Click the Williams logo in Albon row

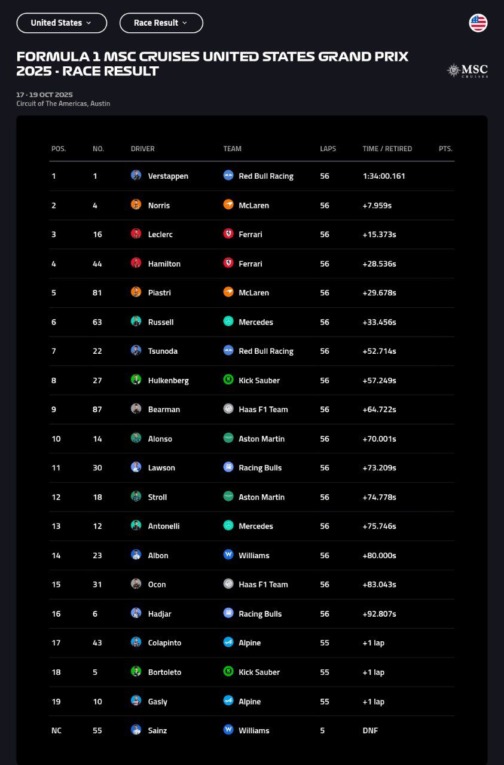pyautogui.click(x=228, y=555)
